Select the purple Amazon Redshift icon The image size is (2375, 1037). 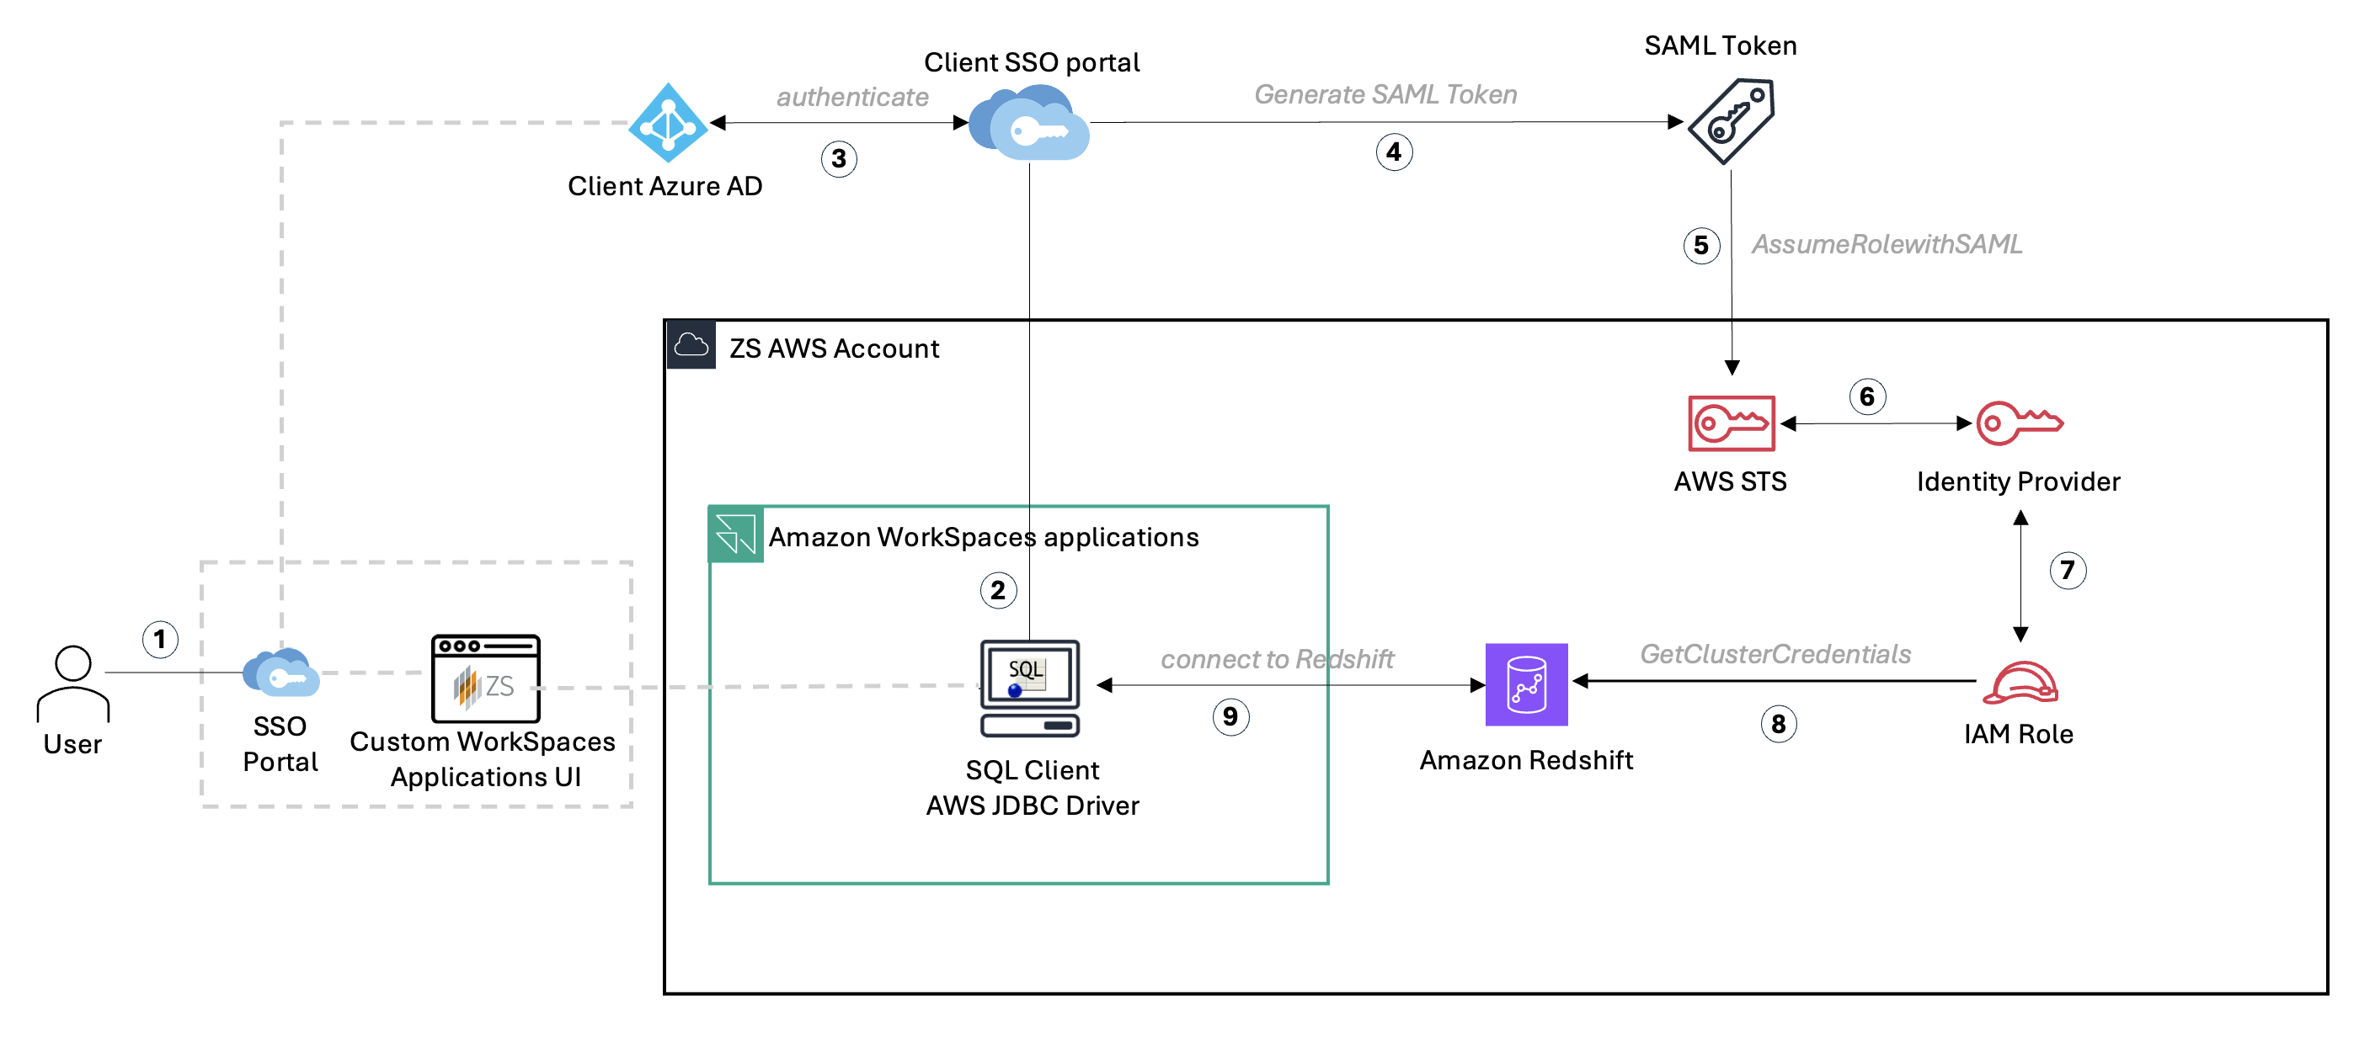[1526, 684]
